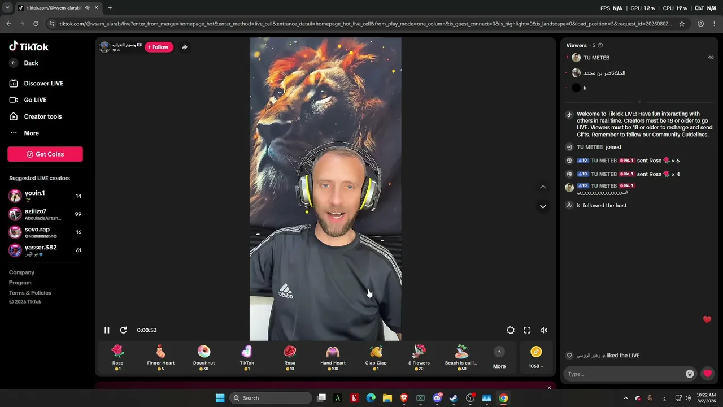Open sevo.rap suggested live

(x=45, y=232)
